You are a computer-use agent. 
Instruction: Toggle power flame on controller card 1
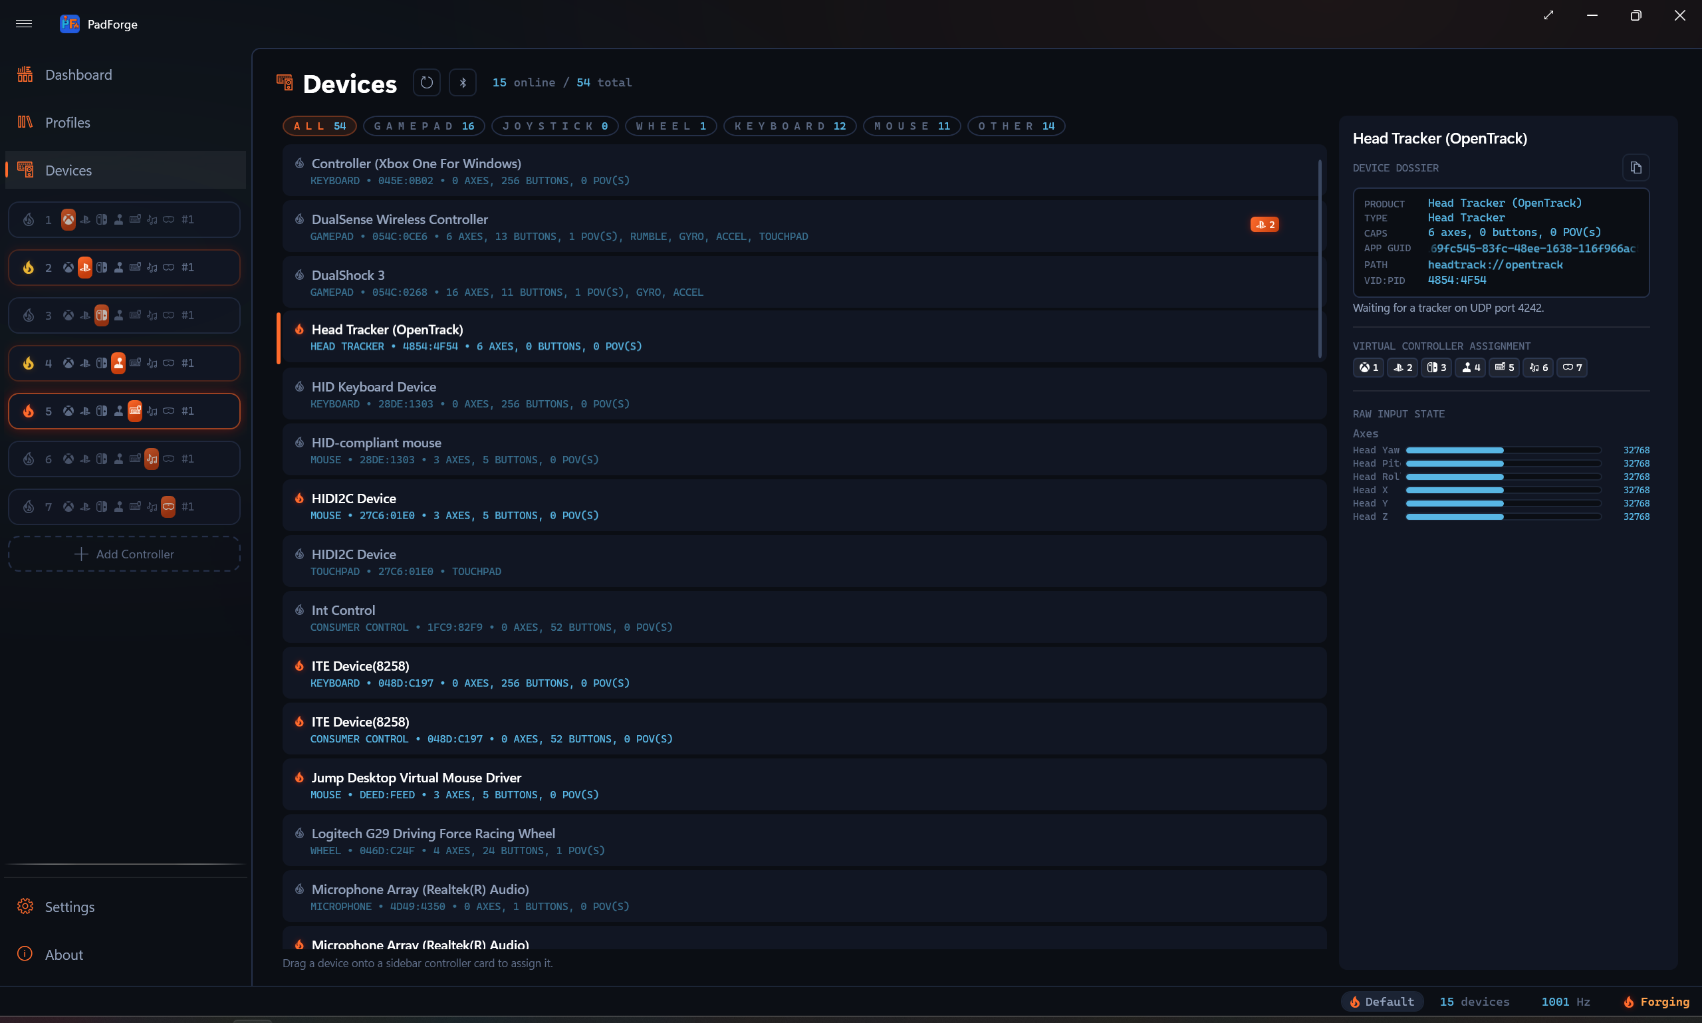pyautogui.click(x=29, y=220)
